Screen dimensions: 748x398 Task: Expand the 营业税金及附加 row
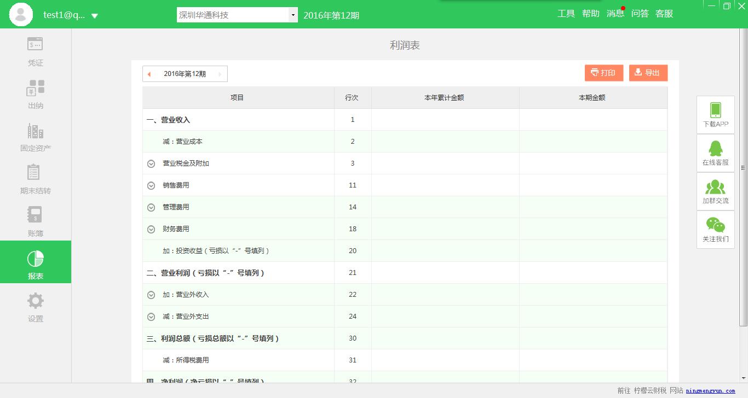tap(151, 163)
